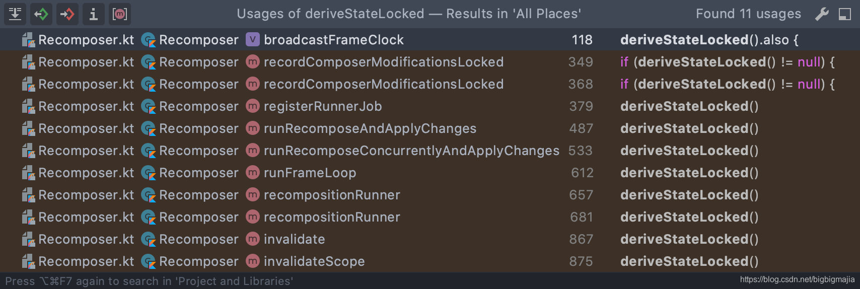Click the open in tool window icon

844,14
